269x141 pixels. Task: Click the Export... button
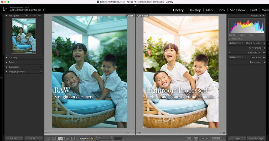[x=33, y=138]
